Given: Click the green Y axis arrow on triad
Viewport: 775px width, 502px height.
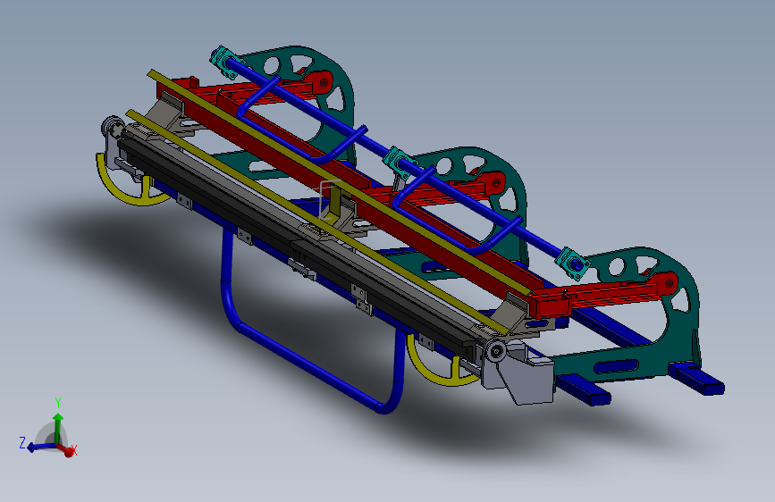Looking at the screenshot, I should 58,427.
